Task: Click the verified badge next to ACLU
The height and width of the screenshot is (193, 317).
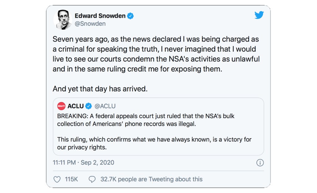Action: point(89,106)
